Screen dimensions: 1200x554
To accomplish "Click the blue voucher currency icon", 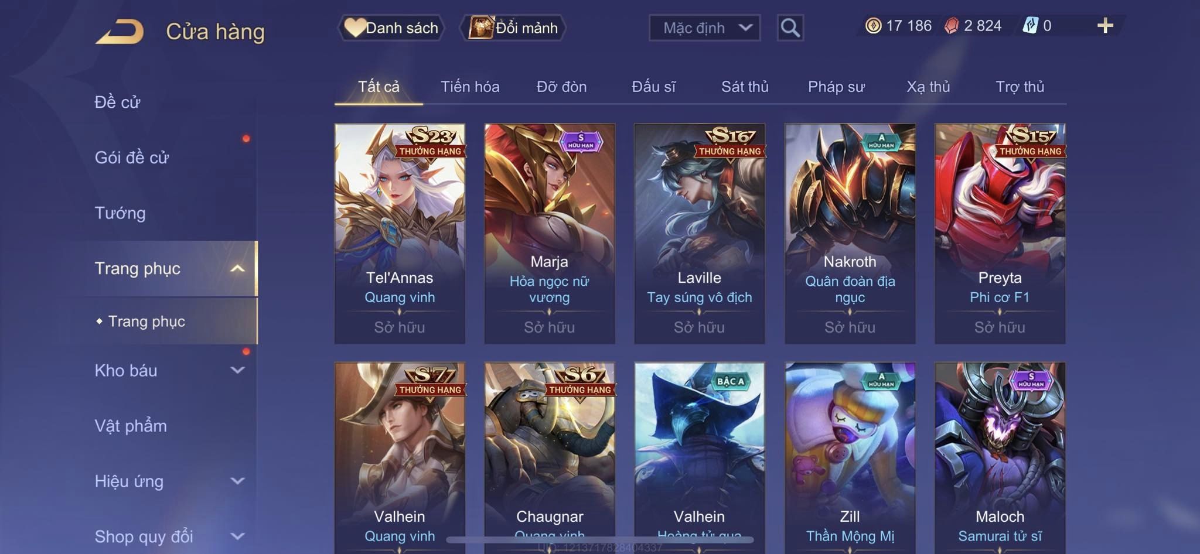I will tap(1030, 26).
